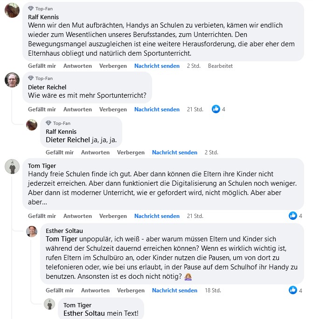313x319 pixels.
Task: Toggle Gefällt mir on Esther Soltau's reply
Action: point(60,290)
